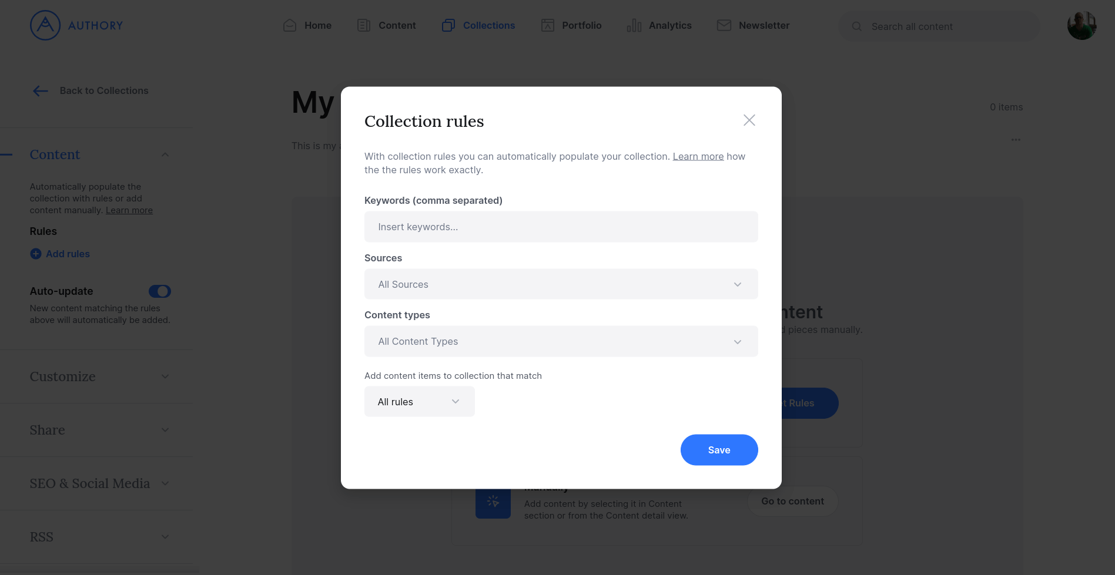Open the Portfolio menu item
The image size is (1115, 575).
click(x=571, y=25)
